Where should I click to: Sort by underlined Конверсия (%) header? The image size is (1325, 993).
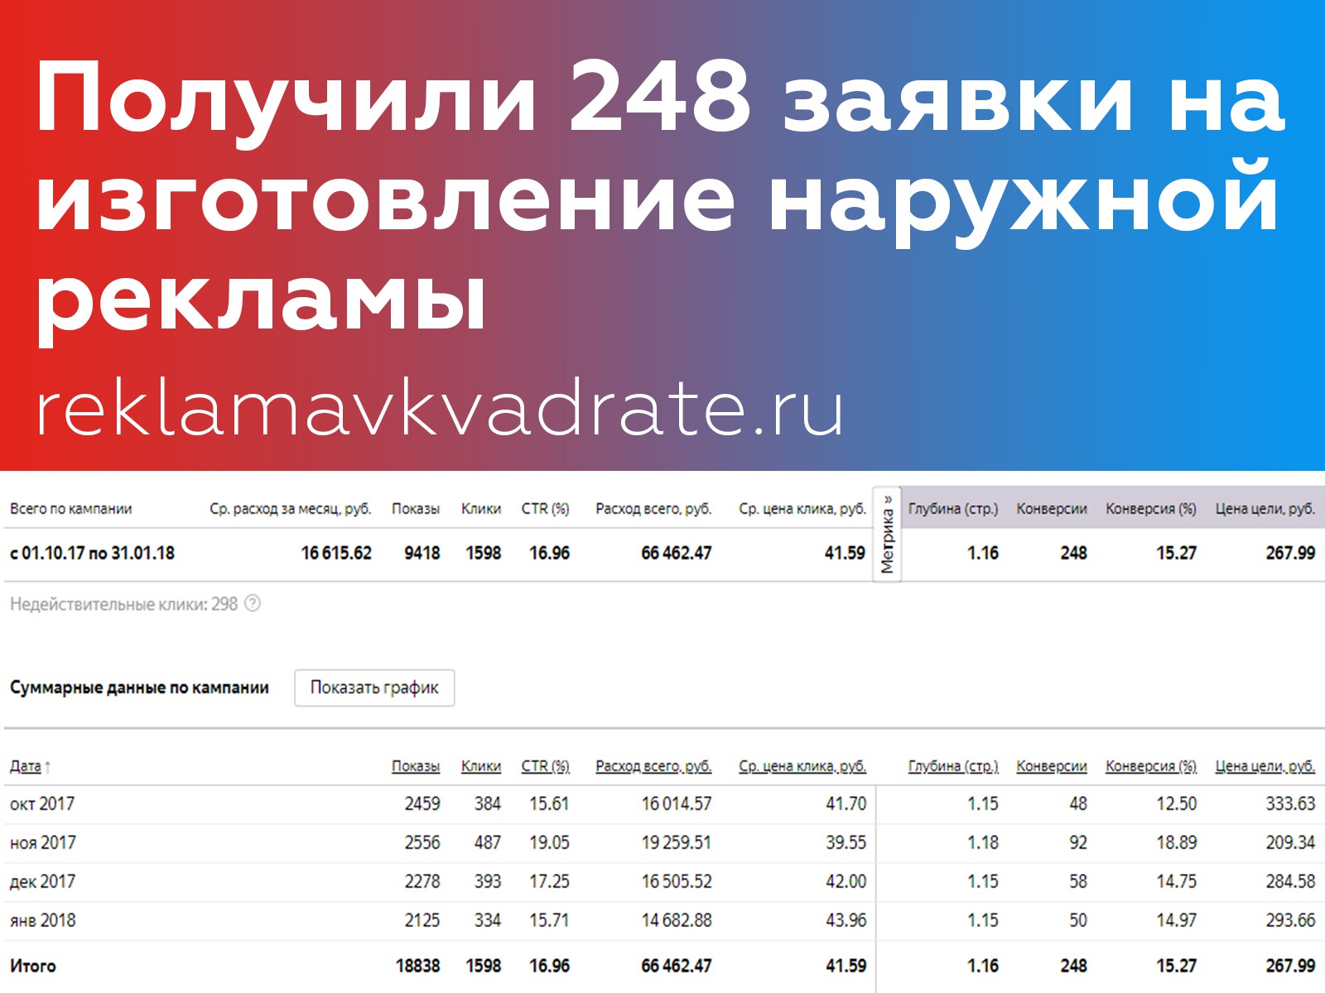point(1151,766)
